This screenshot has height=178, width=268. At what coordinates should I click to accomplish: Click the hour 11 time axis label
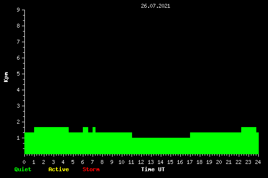[131, 162]
